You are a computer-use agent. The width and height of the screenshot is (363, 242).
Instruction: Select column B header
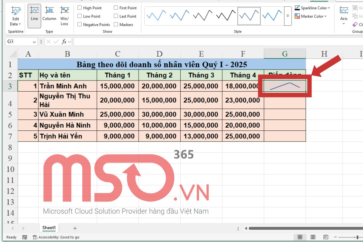(68, 54)
